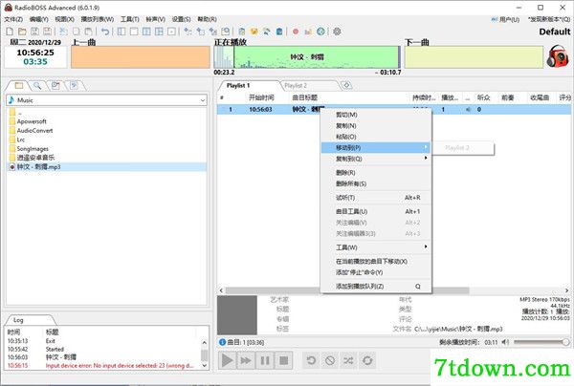
Task: Open the 播放列表(W) menu
Action: tap(97, 19)
